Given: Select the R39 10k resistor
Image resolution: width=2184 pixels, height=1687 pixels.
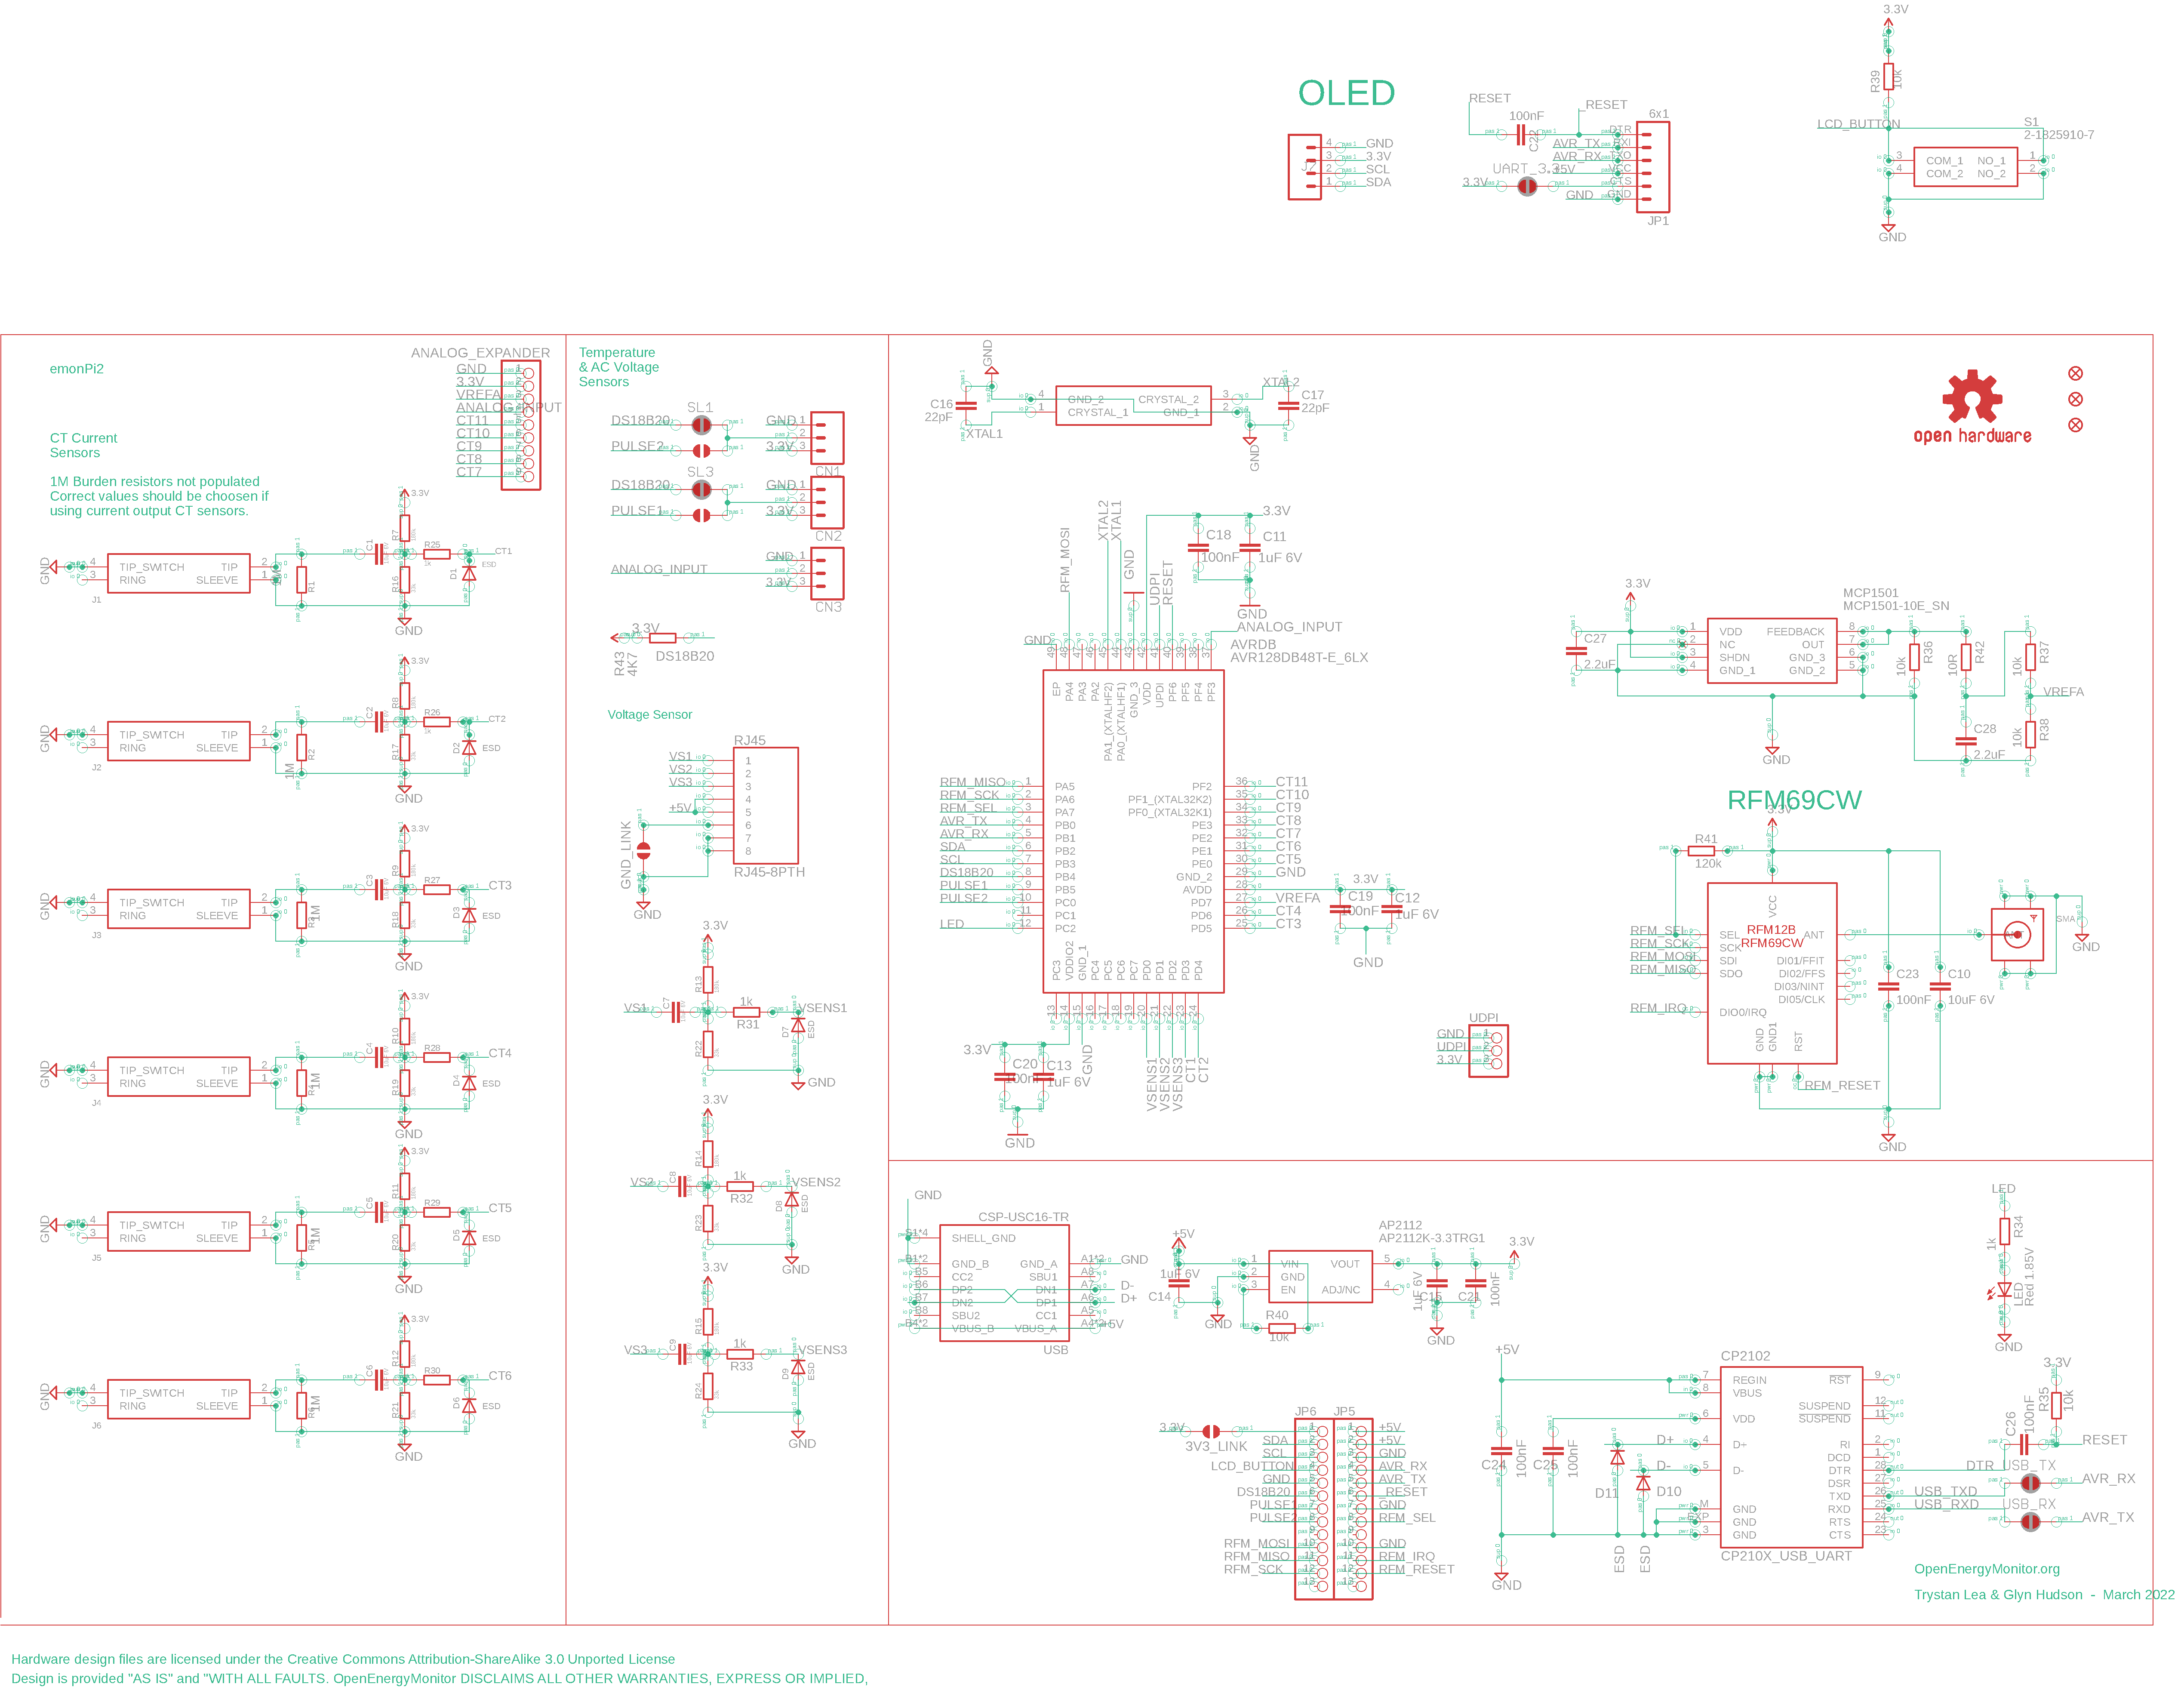Looking at the screenshot, I should (x=1888, y=77).
